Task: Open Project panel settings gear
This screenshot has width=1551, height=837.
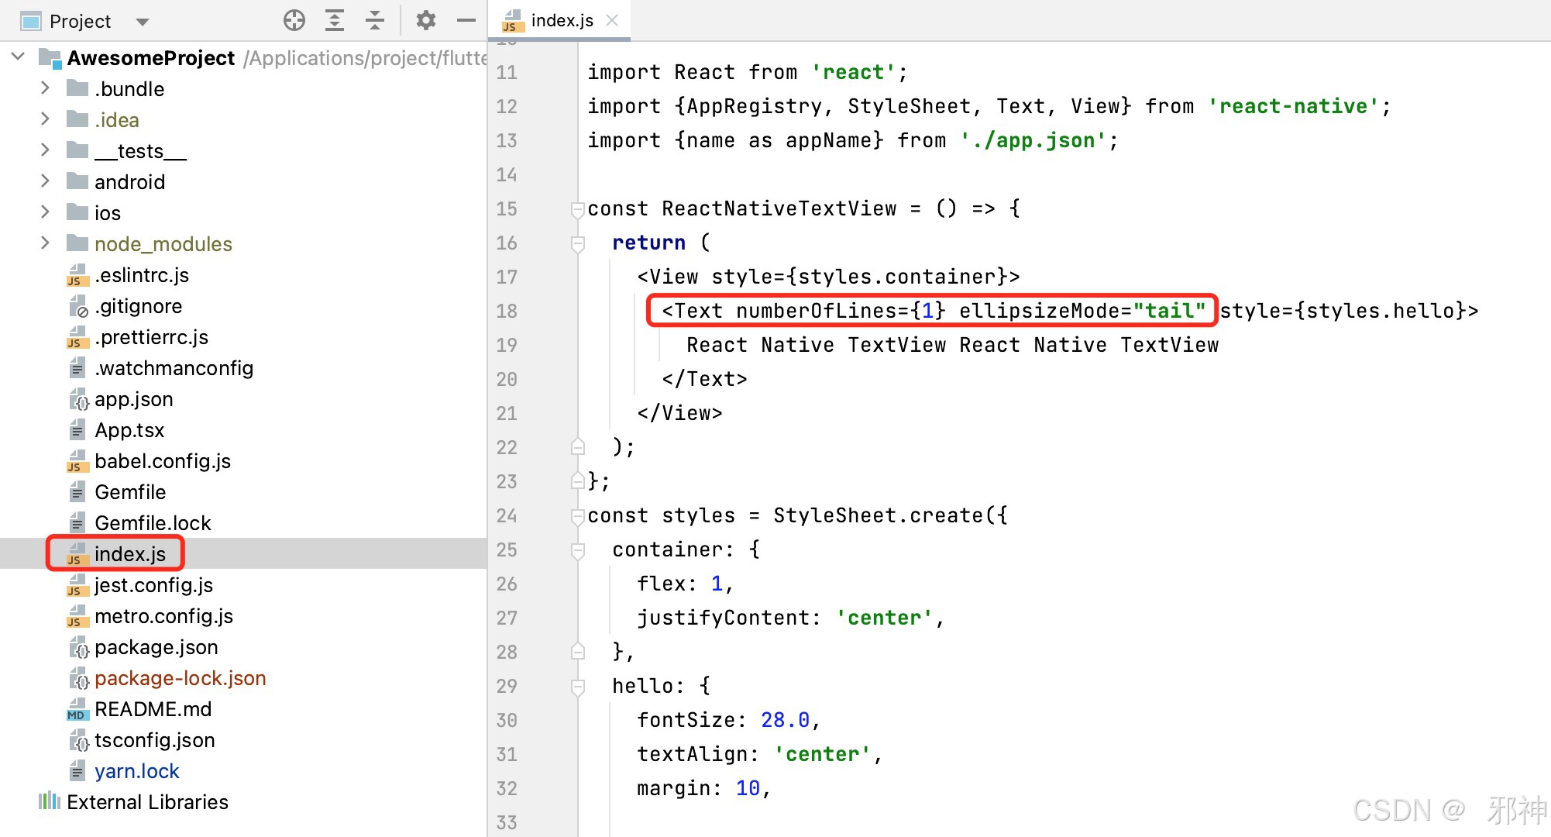Action: point(426,21)
